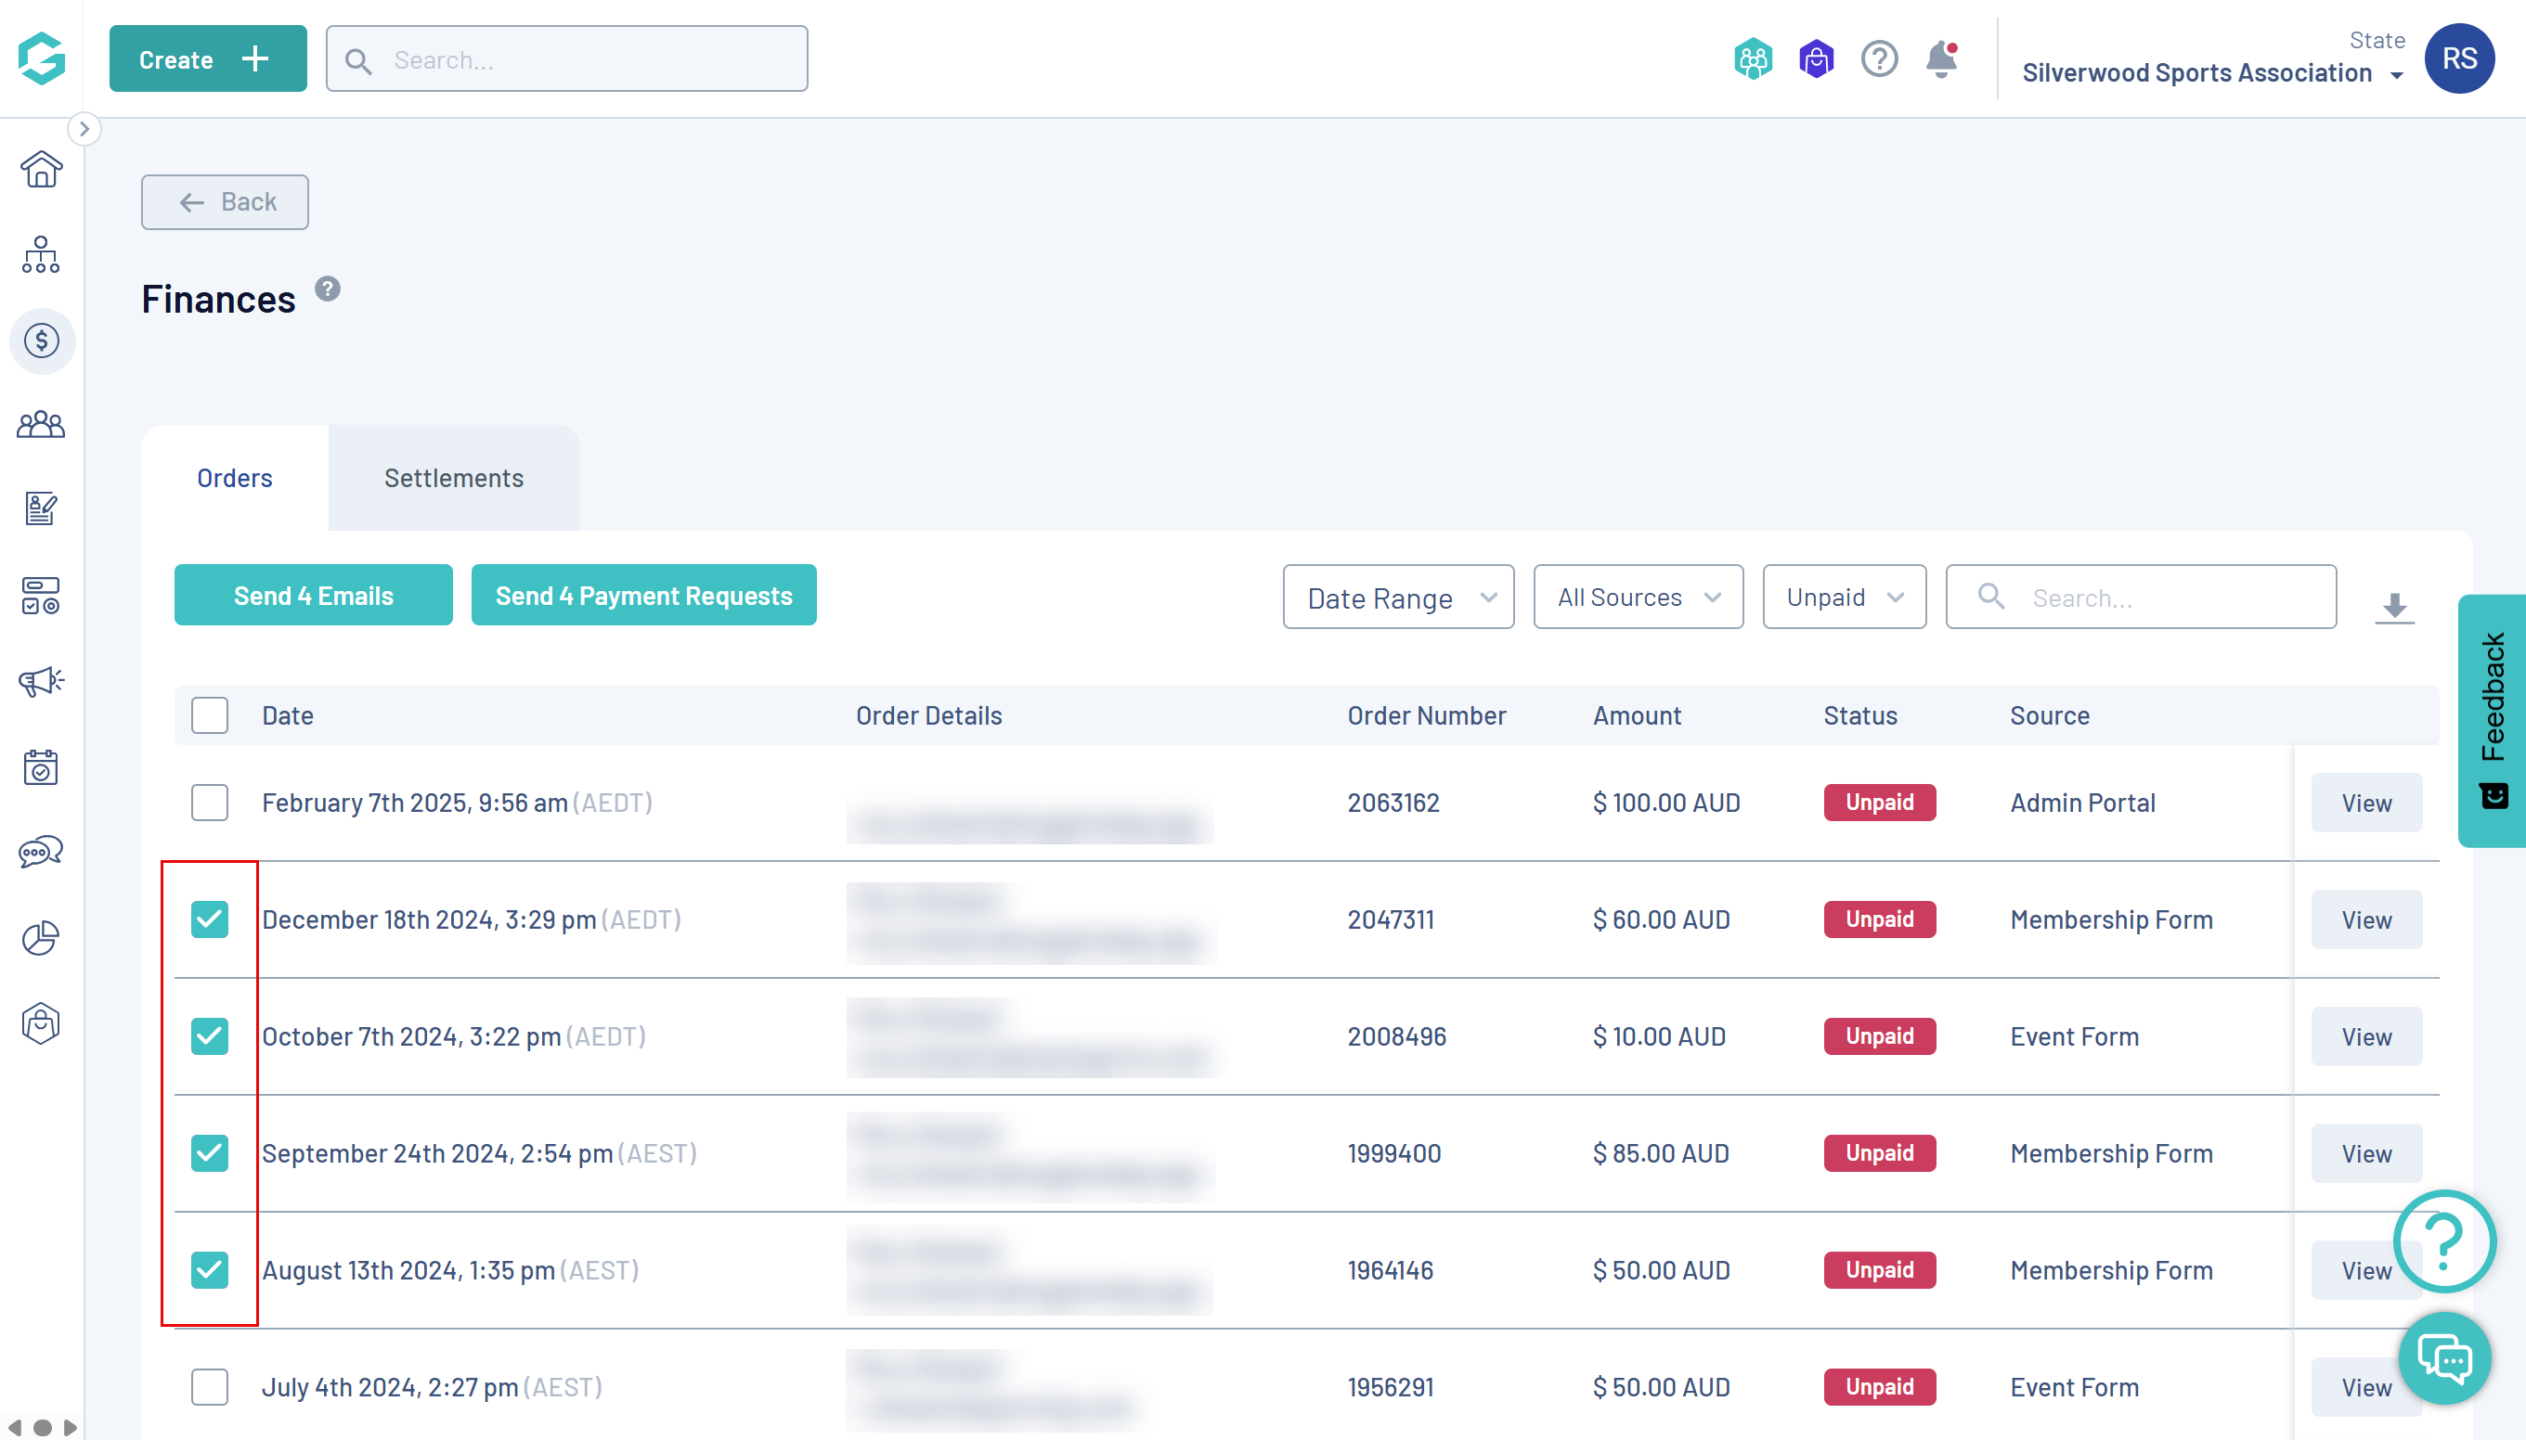Click the megaphone promotions sidebar icon

point(41,680)
